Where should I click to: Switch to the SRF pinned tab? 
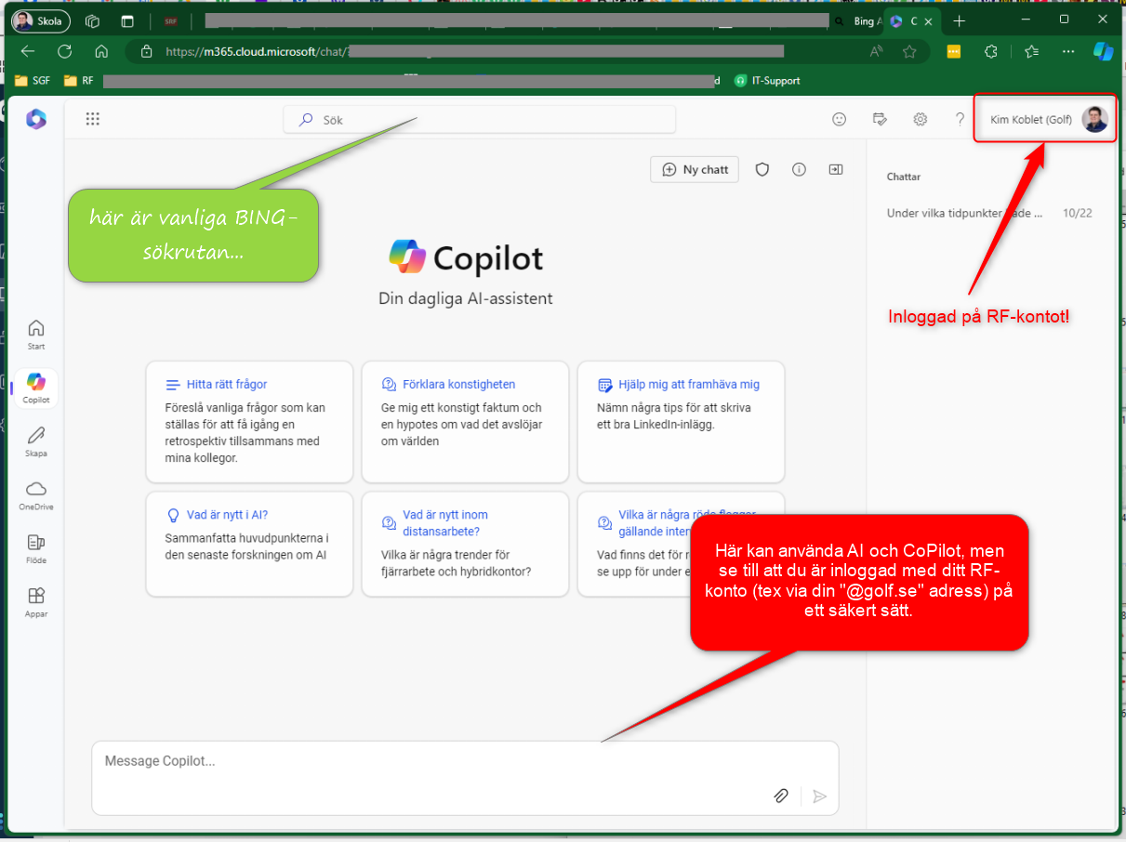pos(171,20)
